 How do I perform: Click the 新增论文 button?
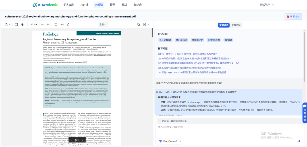tap(293, 17)
